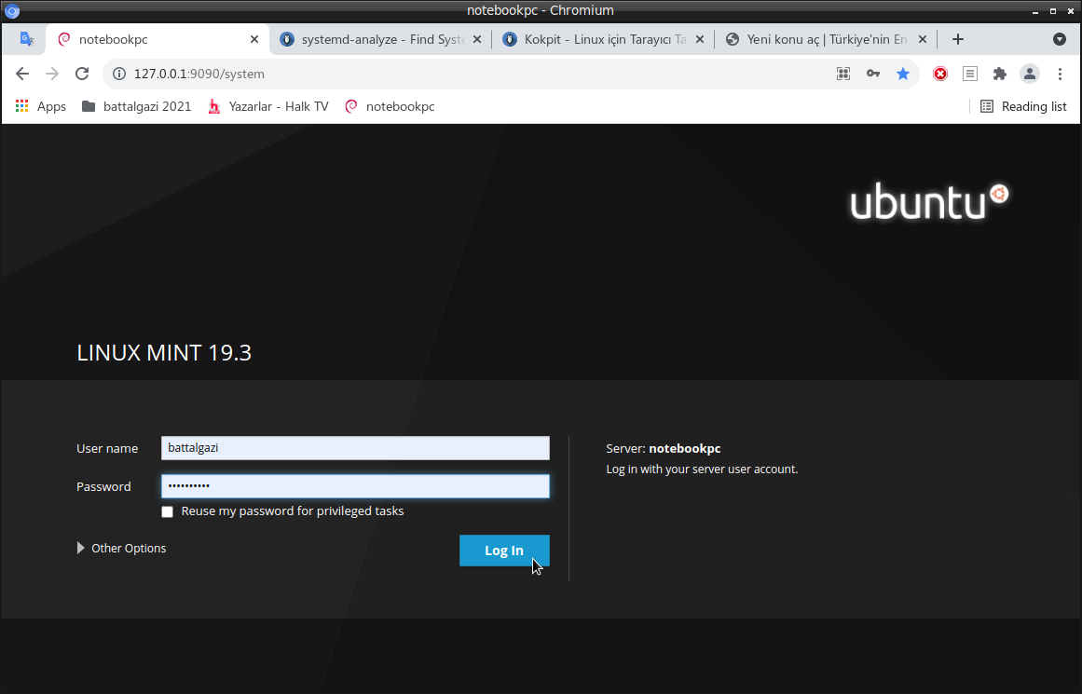Click 'Log in with your server user account.' text
Screen dimensions: 1082x694
tap(702, 469)
